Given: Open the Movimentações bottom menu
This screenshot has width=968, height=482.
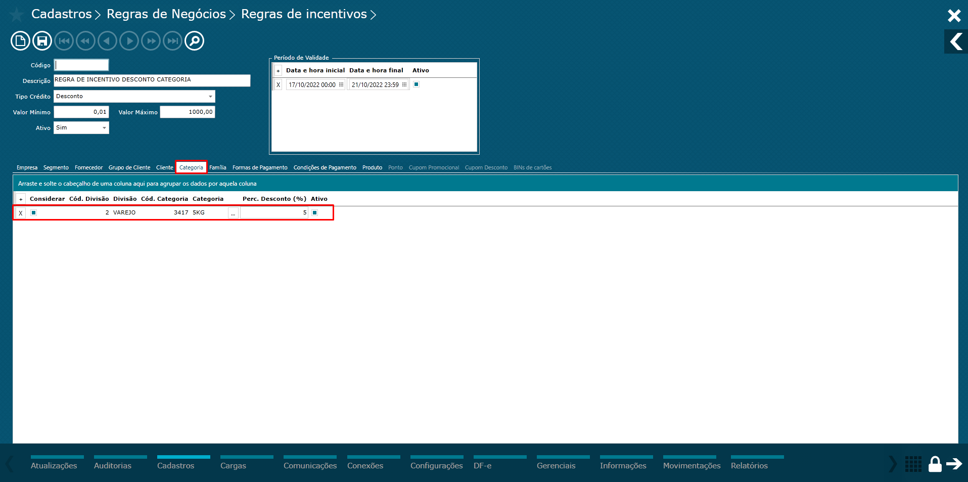Looking at the screenshot, I should click(x=692, y=463).
